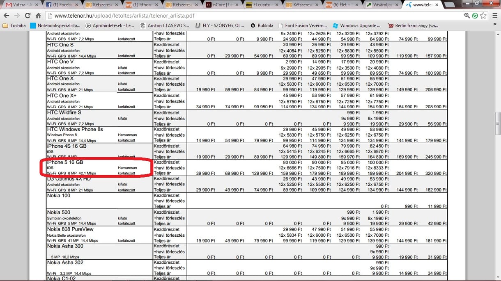Click the '11 990 Ft' Nokia 100 price
Viewport: 501px width, 281px height.
438,206
